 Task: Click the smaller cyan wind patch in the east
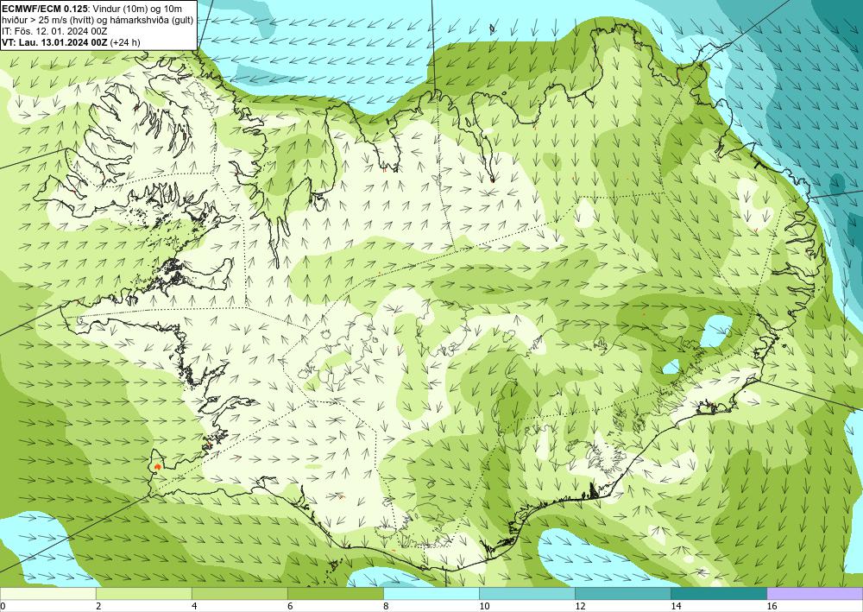671,367
